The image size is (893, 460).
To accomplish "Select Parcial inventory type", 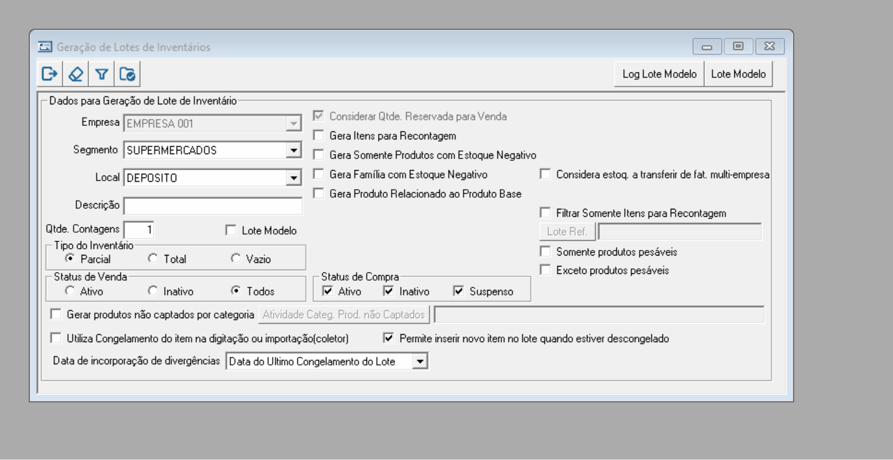I will pos(69,259).
